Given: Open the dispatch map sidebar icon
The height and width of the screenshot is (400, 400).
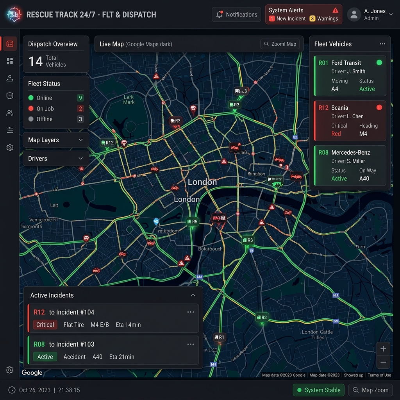Looking at the screenshot, I should [10, 44].
